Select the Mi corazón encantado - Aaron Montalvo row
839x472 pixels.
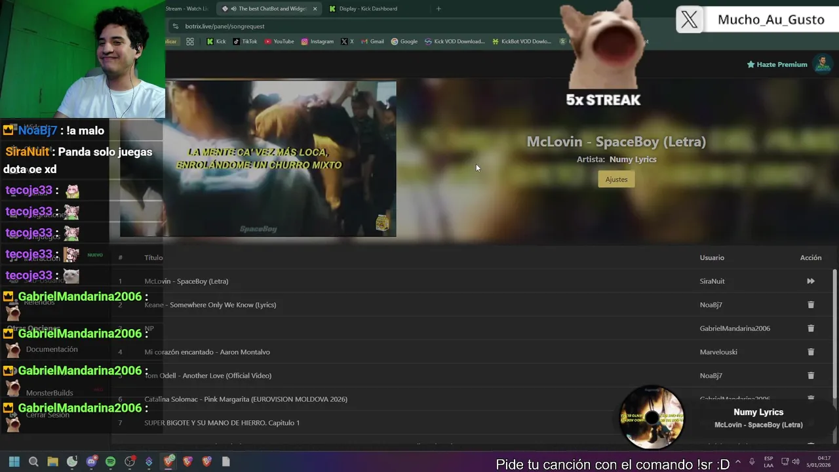[x=472, y=352]
